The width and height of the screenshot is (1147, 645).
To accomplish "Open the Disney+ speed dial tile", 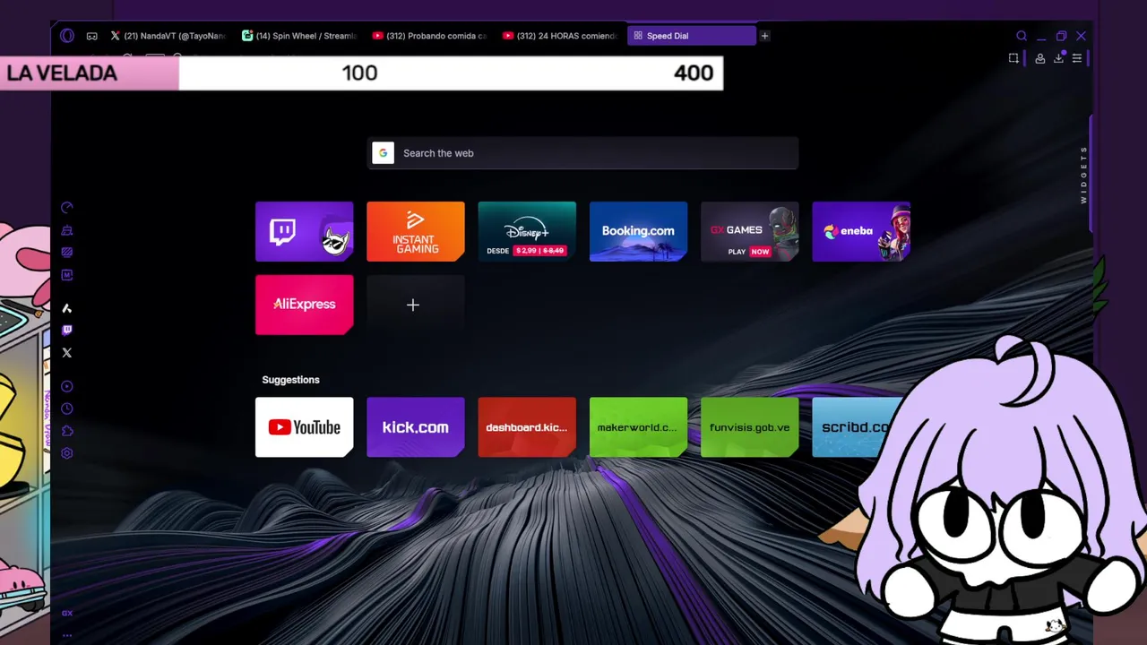I will click(527, 231).
